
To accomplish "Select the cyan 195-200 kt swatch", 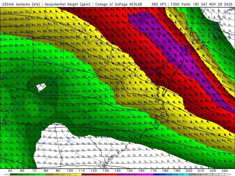I will 186,175.
